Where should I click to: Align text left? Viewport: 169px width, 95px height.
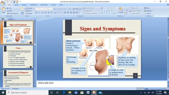pyautogui.click(x=65, y=13)
